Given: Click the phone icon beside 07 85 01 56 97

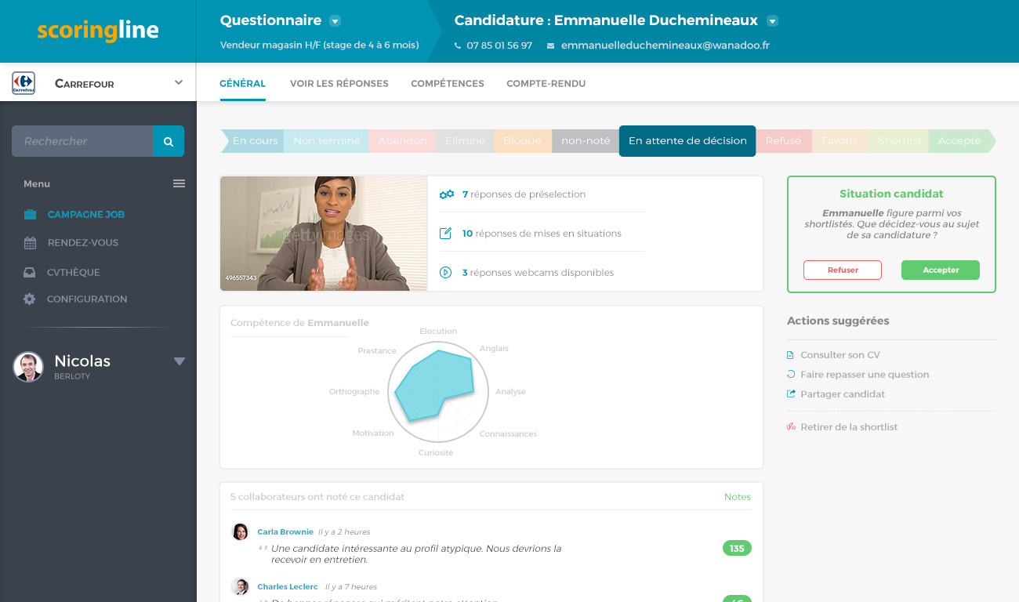Looking at the screenshot, I should tap(459, 45).
